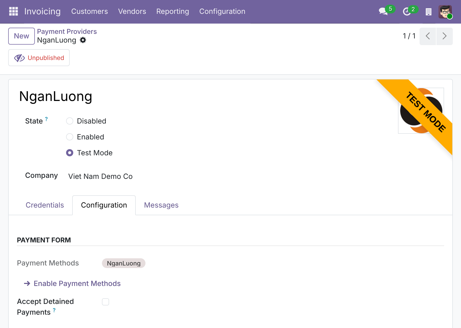Expand the Reporting menu
461x328 pixels.
[x=173, y=11]
